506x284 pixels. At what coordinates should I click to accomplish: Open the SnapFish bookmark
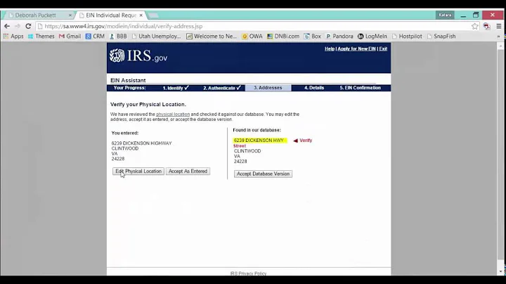(x=441, y=37)
